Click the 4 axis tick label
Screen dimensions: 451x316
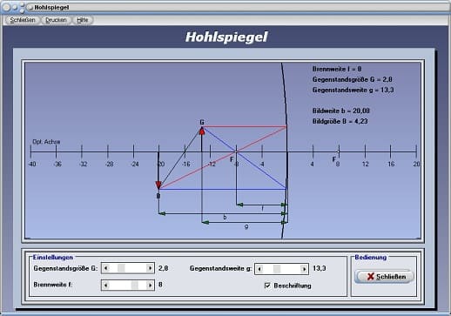313,165
